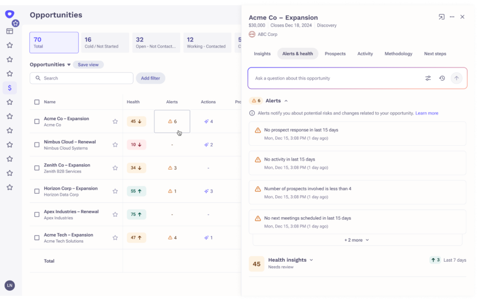479x301 pixels.
Task: Open the 1 alert for Horizon Corp
Action: click(172, 191)
